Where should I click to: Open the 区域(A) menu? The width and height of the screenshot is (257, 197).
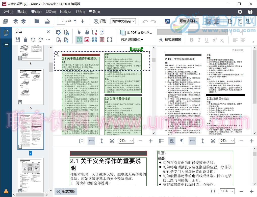[x=65, y=12]
